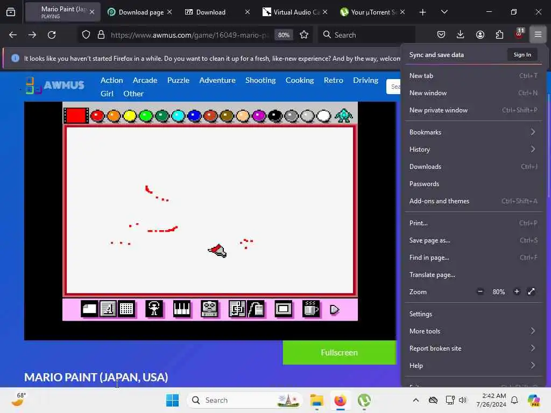The height and width of the screenshot is (413, 551).
Task: Expand the Help submenu
Action: pos(473,365)
